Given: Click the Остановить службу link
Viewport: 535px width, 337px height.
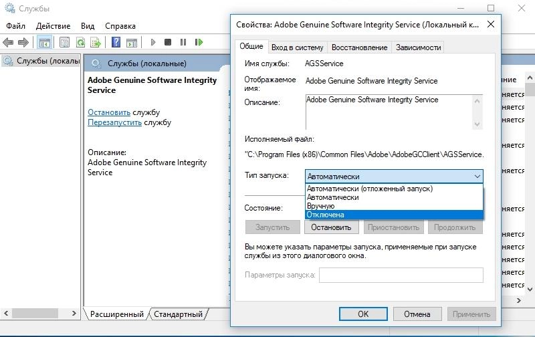Looking at the screenshot, I should click(x=109, y=112).
